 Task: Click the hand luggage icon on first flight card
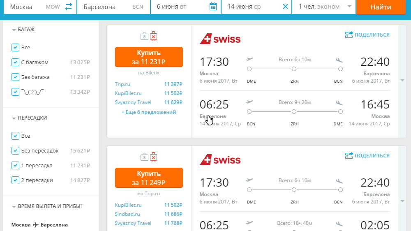[x=144, y=36]
